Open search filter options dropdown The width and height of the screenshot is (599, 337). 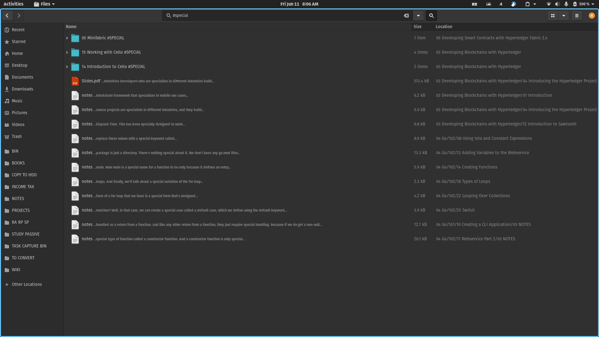tap(418, 16)
